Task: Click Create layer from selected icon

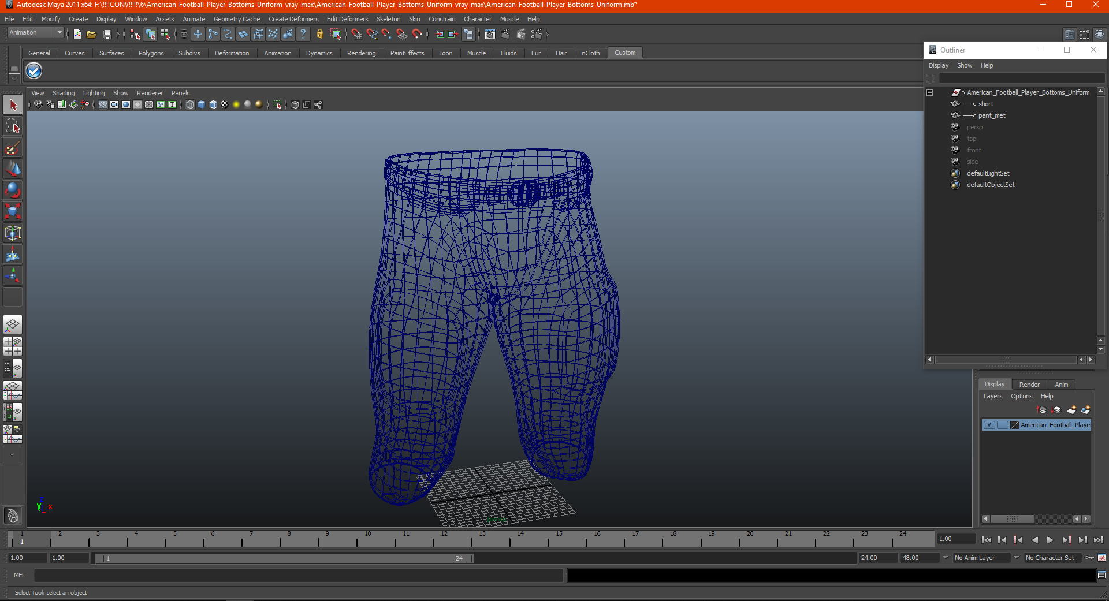Action: (x=1085, y=410)
